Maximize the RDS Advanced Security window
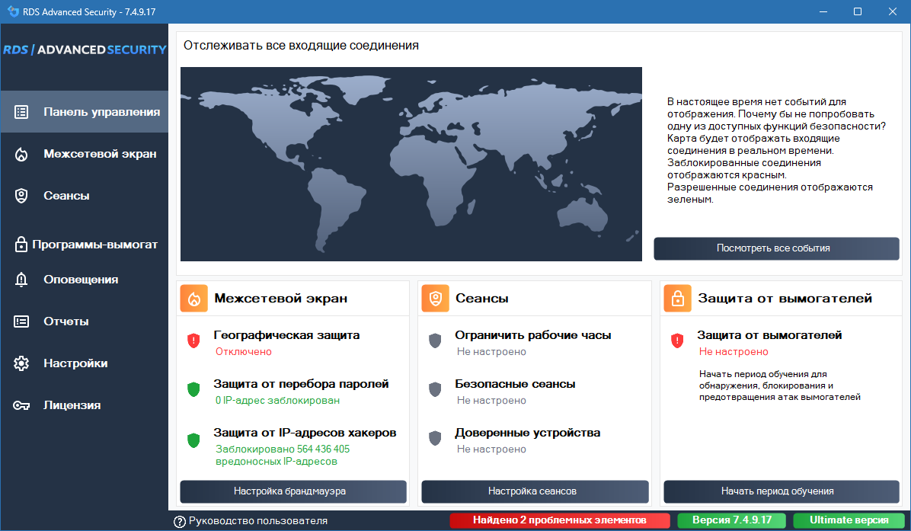Image resolution: width=911 pixels, height=531 pixels. 858,11
